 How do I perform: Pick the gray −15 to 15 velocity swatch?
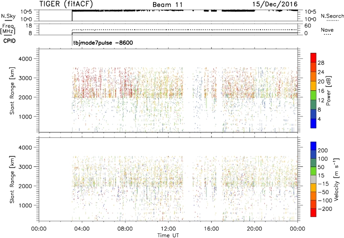click(313, 180)
